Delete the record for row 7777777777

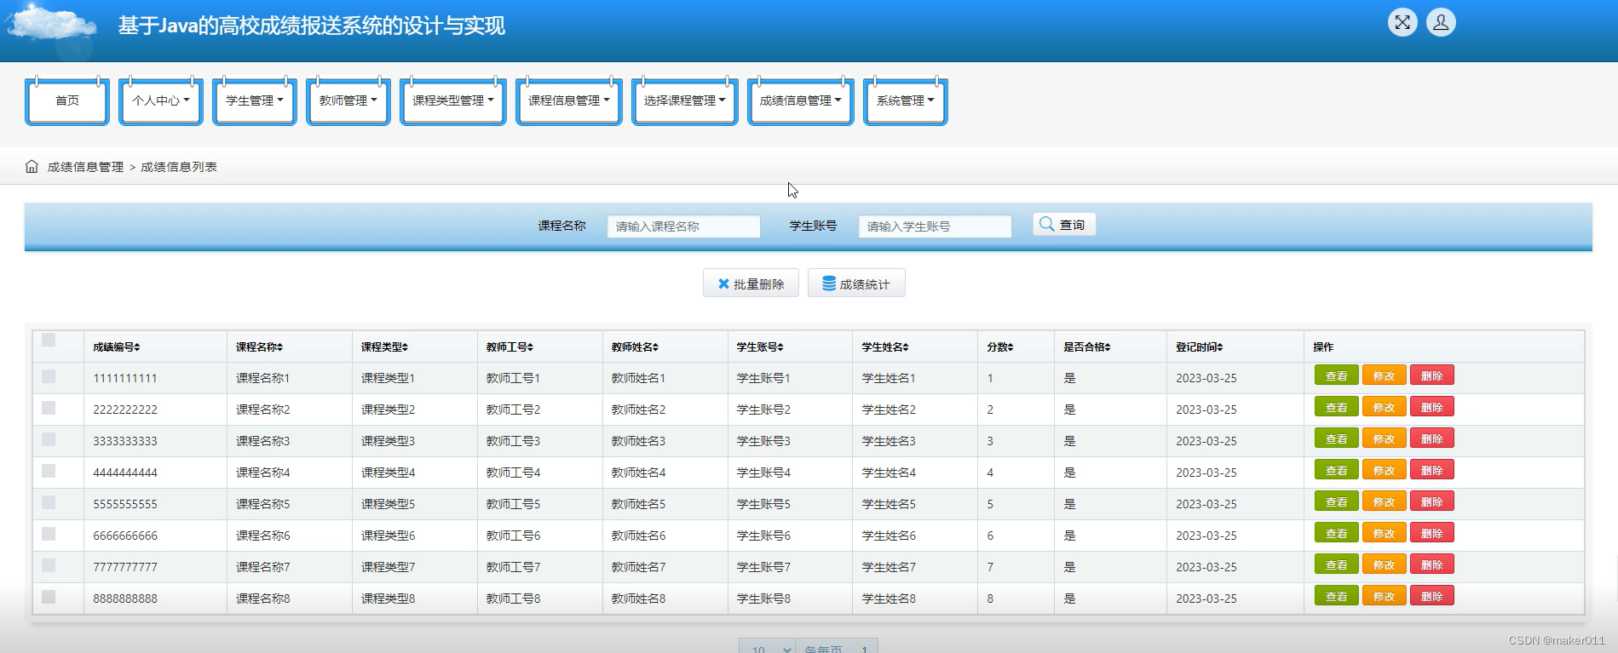click(x=1432, y=564)
